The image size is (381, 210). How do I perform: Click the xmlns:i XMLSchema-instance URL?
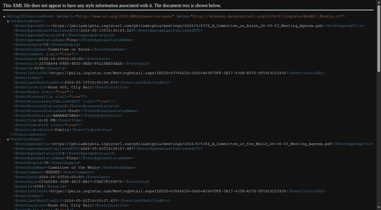tap(125, 16)
